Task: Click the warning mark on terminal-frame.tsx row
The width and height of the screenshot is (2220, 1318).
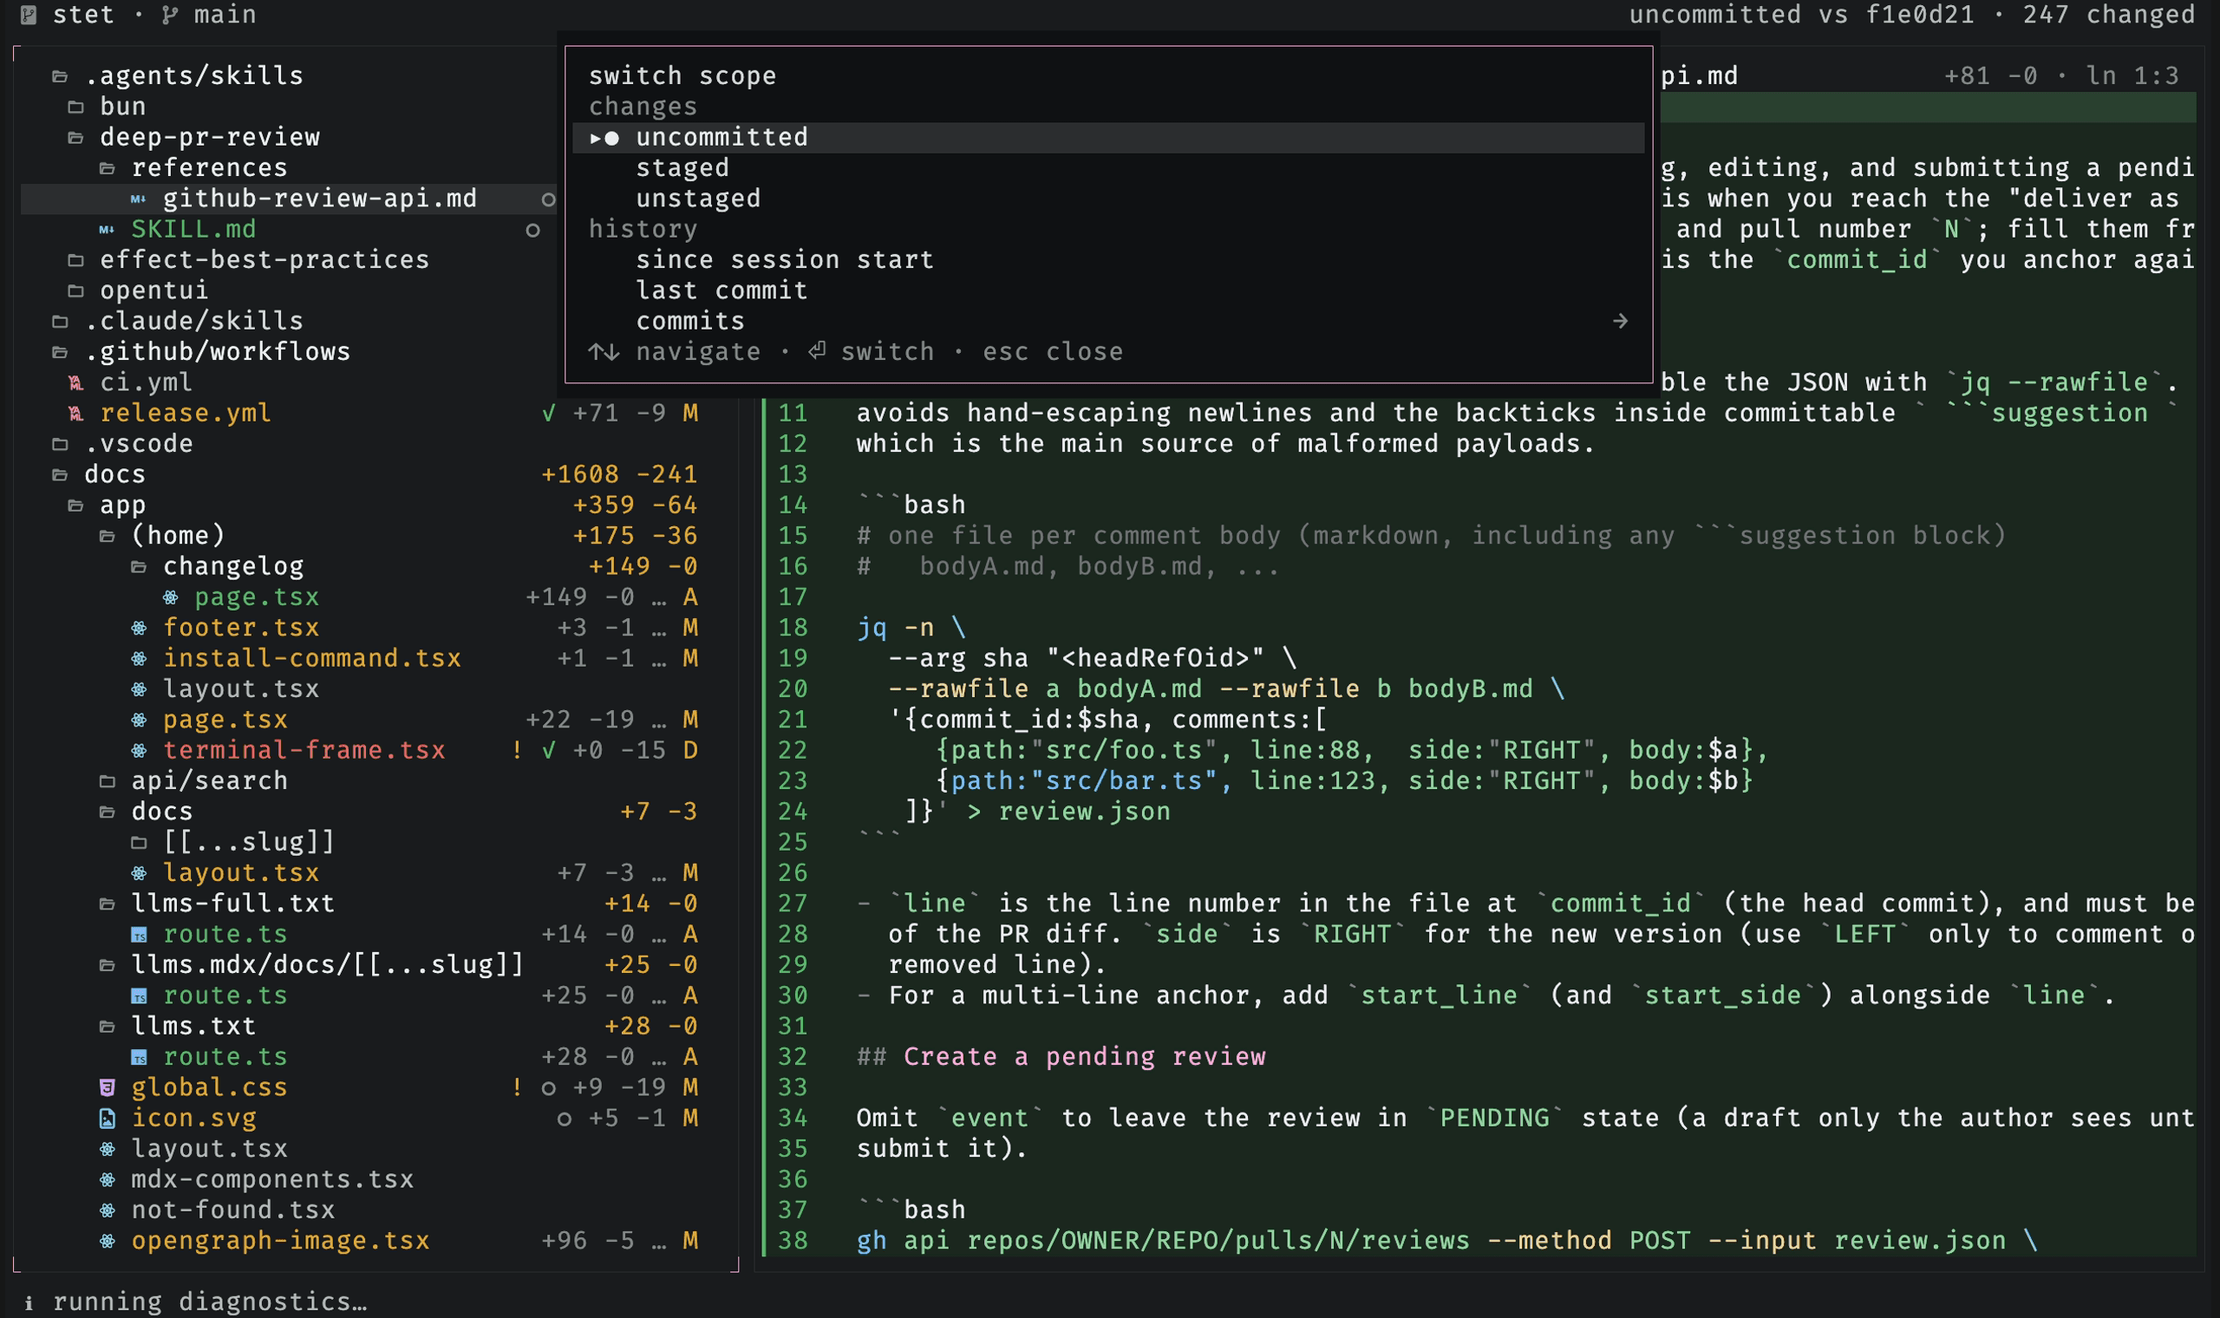Action: click(x=517, y=750)
